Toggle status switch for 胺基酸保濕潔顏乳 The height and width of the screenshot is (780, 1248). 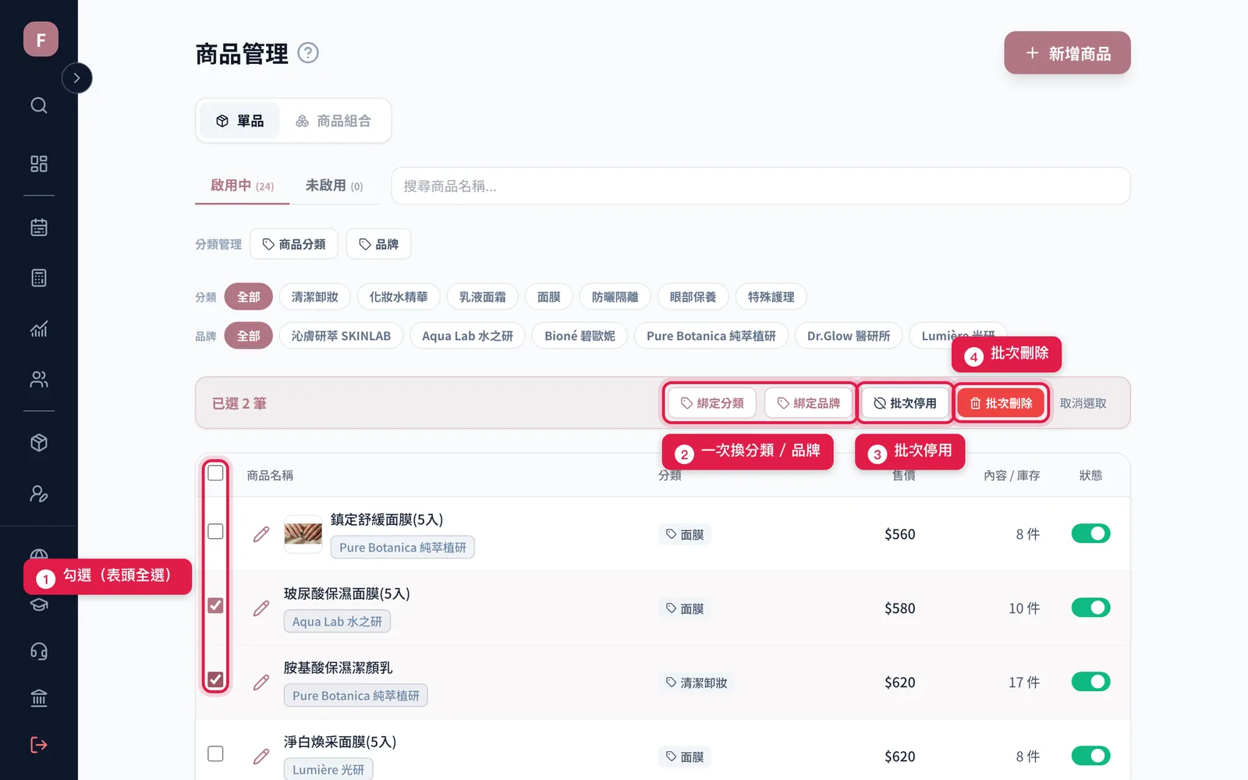(1090, 682)
